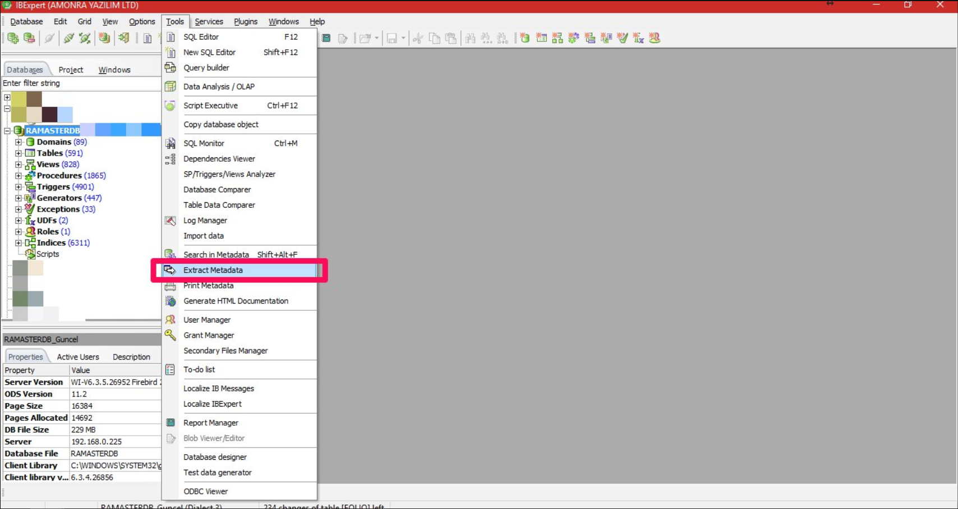Click the New Procedure gear icon
The image size is (958, 509).
pos(574,38)
